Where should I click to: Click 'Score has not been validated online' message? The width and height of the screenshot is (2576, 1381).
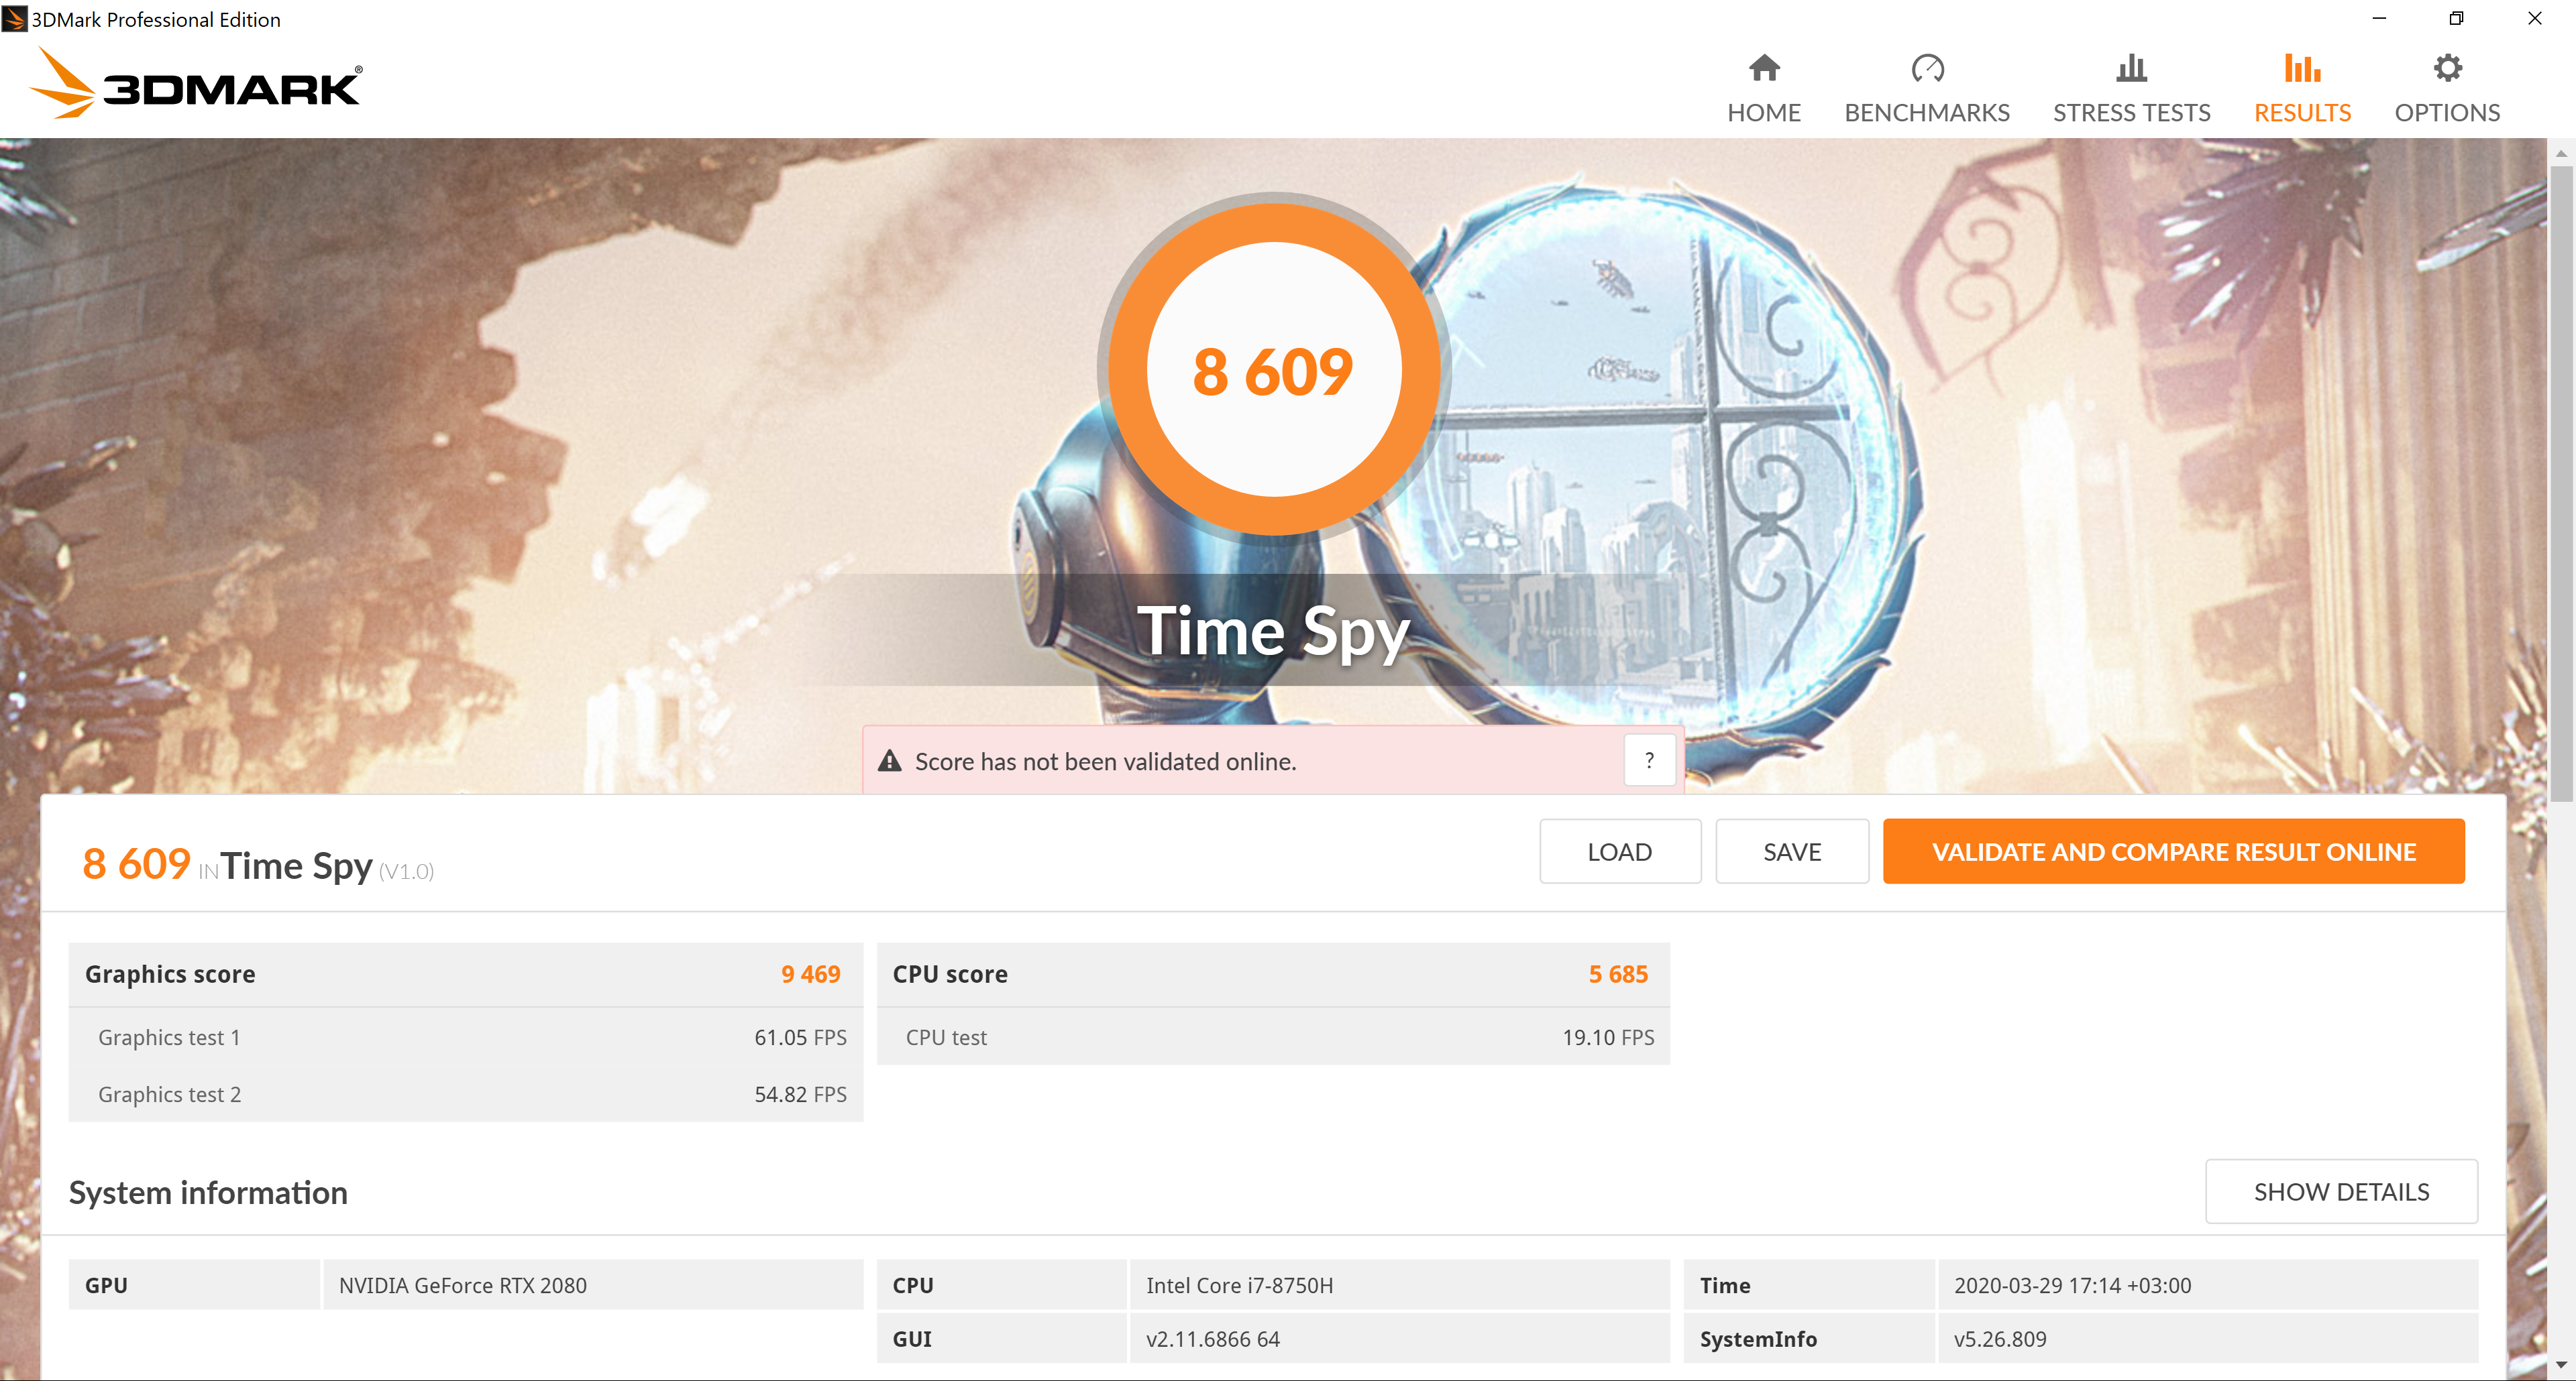(1106, 762)
